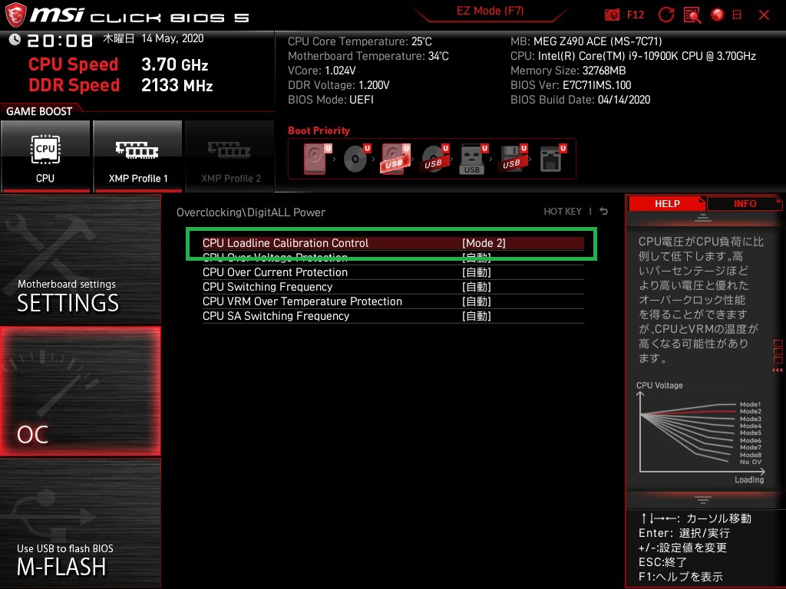This screenshot has width=786, height=589.
Task: Select CPU VRM Over Temperature Protection label
Action: click(302, 301)
